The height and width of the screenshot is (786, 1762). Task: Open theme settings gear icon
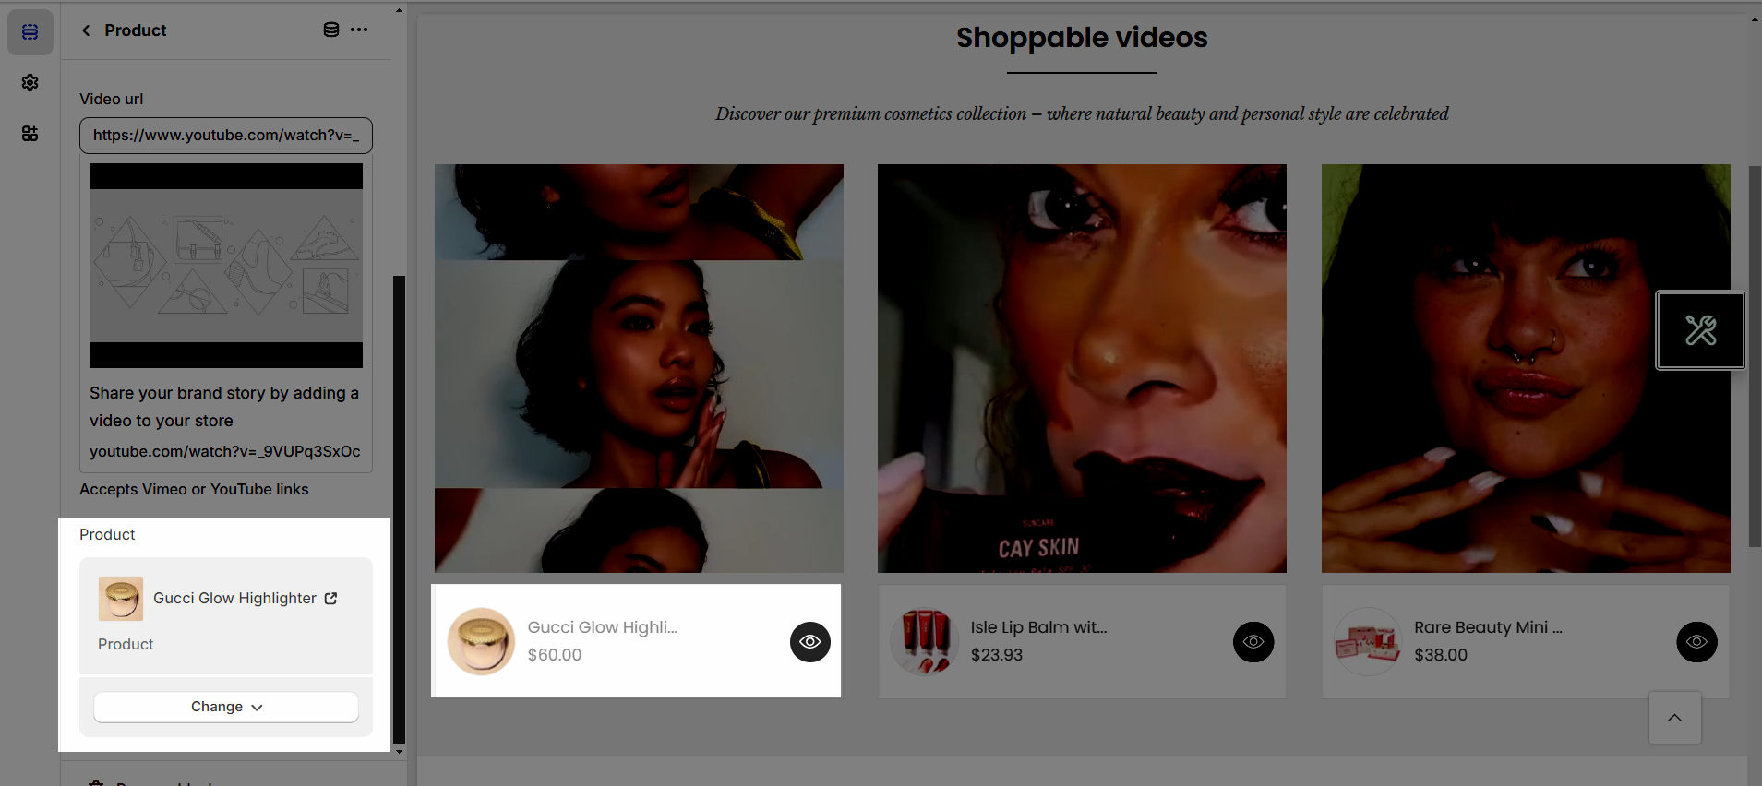click(x=30, y=83)
